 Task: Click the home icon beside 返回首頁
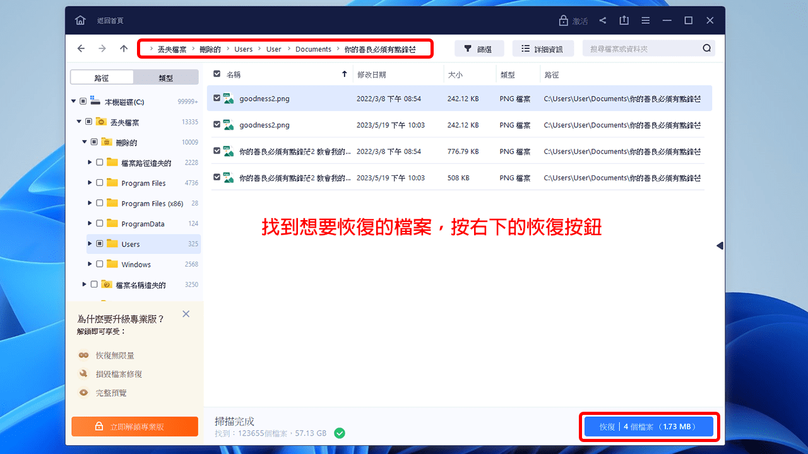(x=80, y=20)
